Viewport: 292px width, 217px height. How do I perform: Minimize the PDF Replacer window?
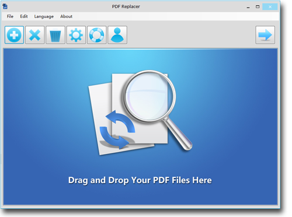point(248,7)
